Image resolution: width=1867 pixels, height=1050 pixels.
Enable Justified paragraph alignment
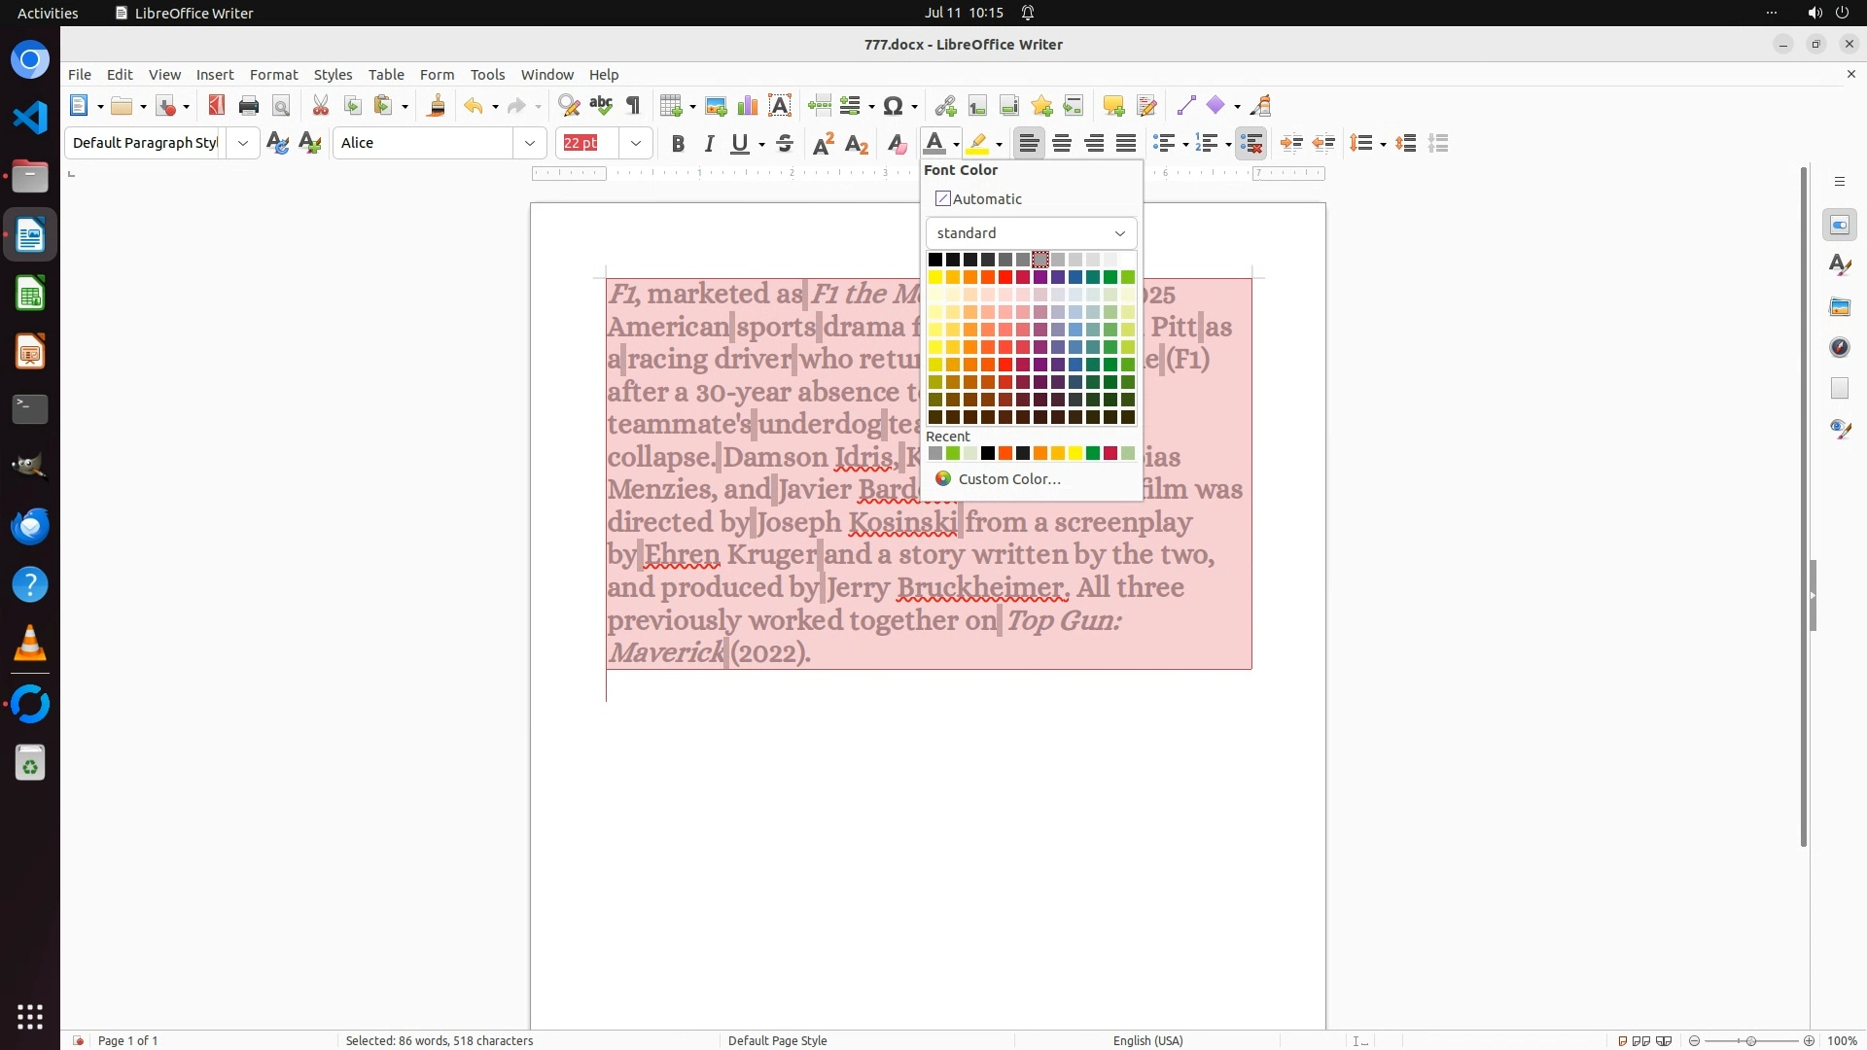pos(1126,144)
